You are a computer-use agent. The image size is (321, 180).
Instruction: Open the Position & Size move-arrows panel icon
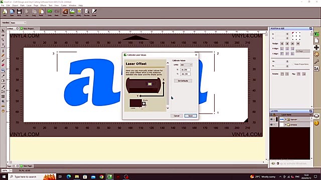[x=316, y=47]
